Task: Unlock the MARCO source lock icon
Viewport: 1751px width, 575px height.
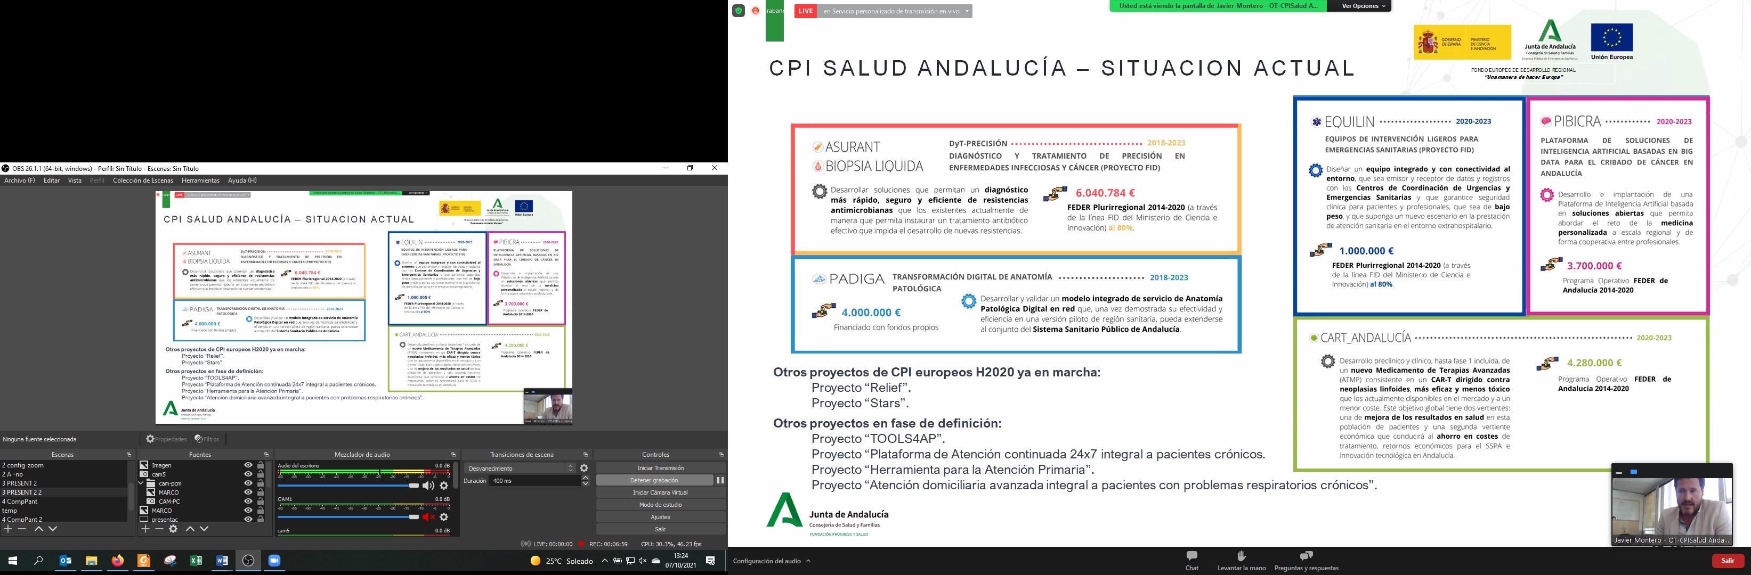Action: [x=261, y=492]
